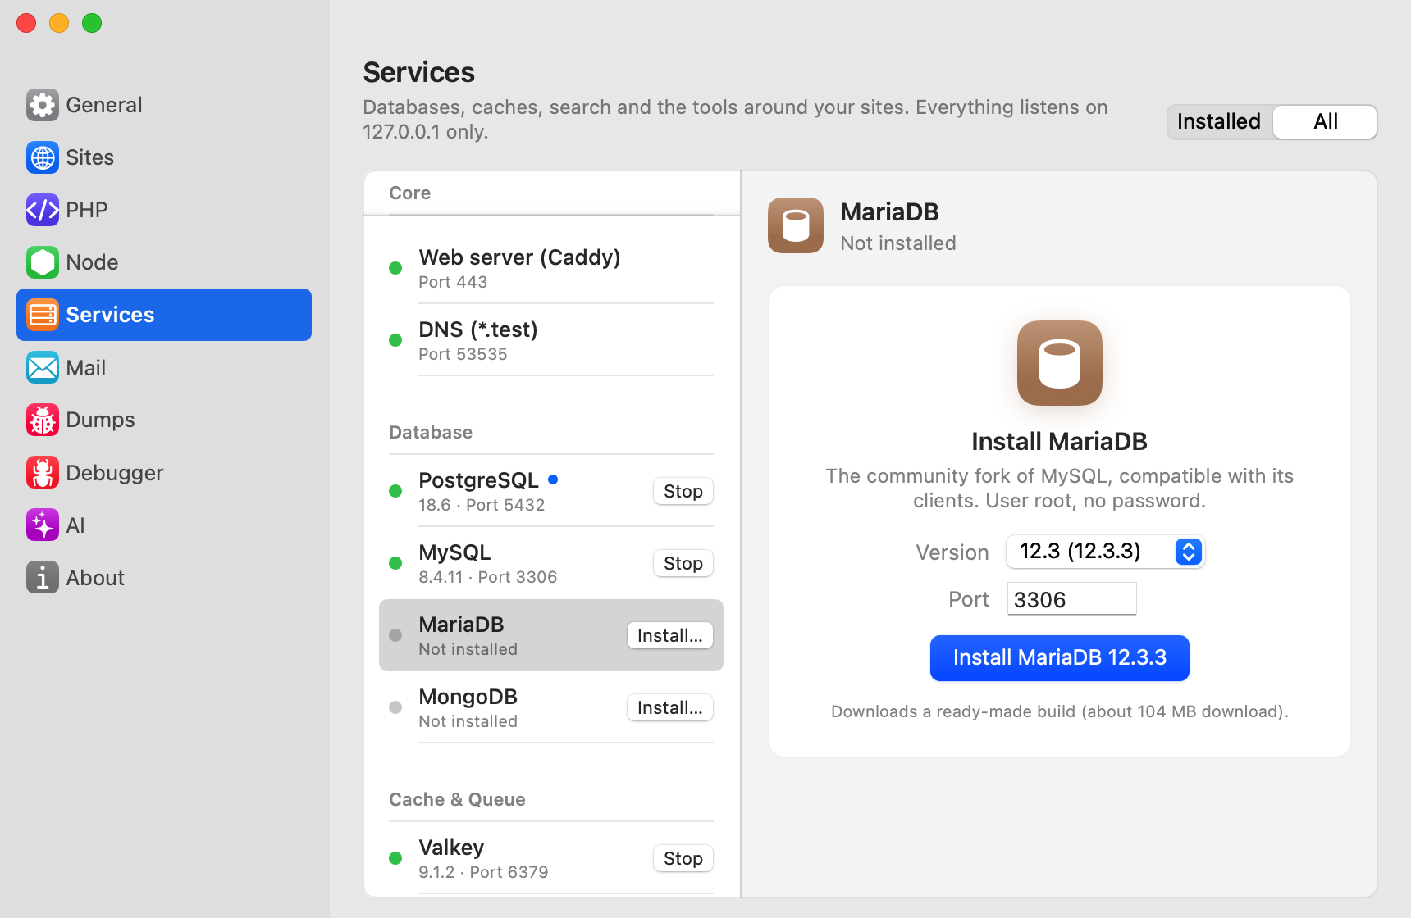Click Install… button for MongoDB row
1411x918 pixels.
670,707
